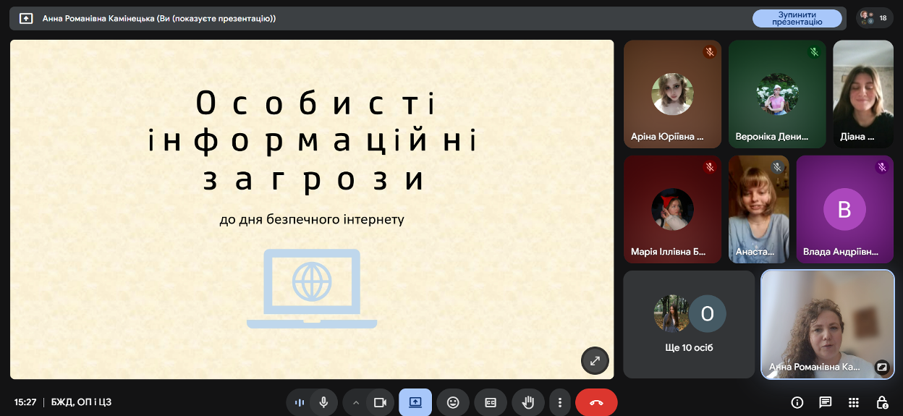Open host controls lock icon
This screenshot has height=416, width=903.
click(882, 402)
